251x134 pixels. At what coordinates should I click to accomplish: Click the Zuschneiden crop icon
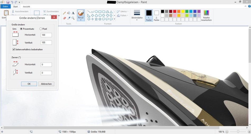click(44, 11)
